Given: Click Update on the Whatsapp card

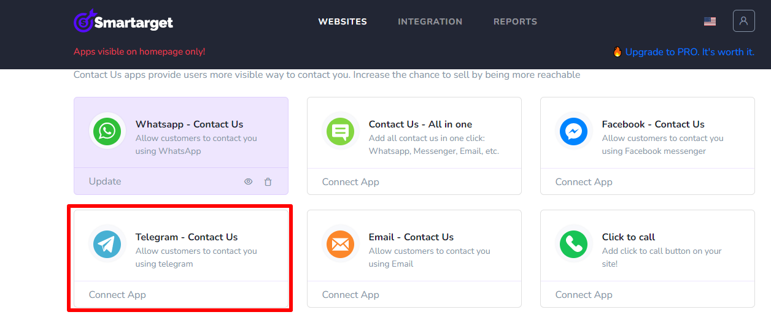Looking at the screenshot, I should 105,181.
